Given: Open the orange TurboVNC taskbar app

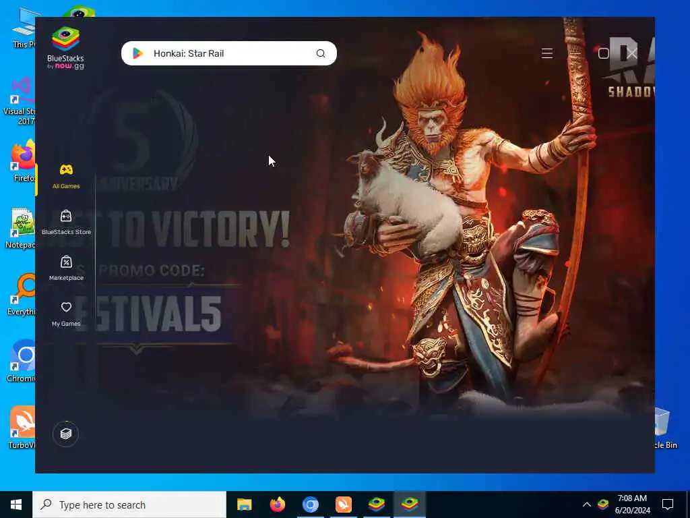Looking at the screenshot, I should tap(343, 505).
